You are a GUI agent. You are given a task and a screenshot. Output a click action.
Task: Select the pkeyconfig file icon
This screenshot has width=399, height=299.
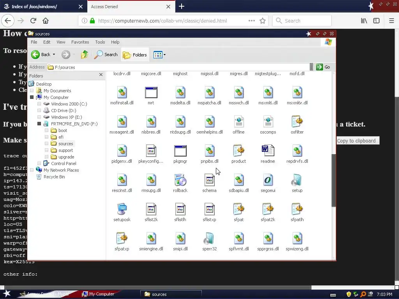pyautogui.click(x=151, y=151)
